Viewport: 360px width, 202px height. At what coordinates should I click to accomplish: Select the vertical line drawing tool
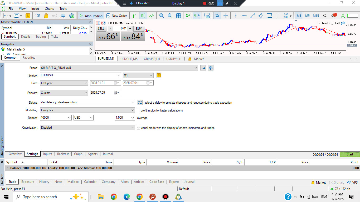[x=236, y=16]
